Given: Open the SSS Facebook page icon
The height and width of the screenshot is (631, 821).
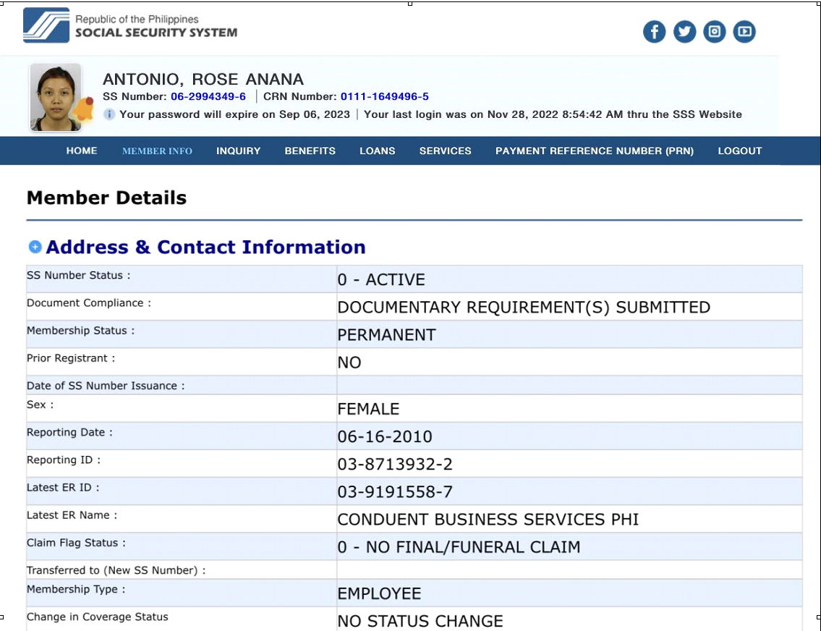Looking at the screenshot, I should coord(654,32).
